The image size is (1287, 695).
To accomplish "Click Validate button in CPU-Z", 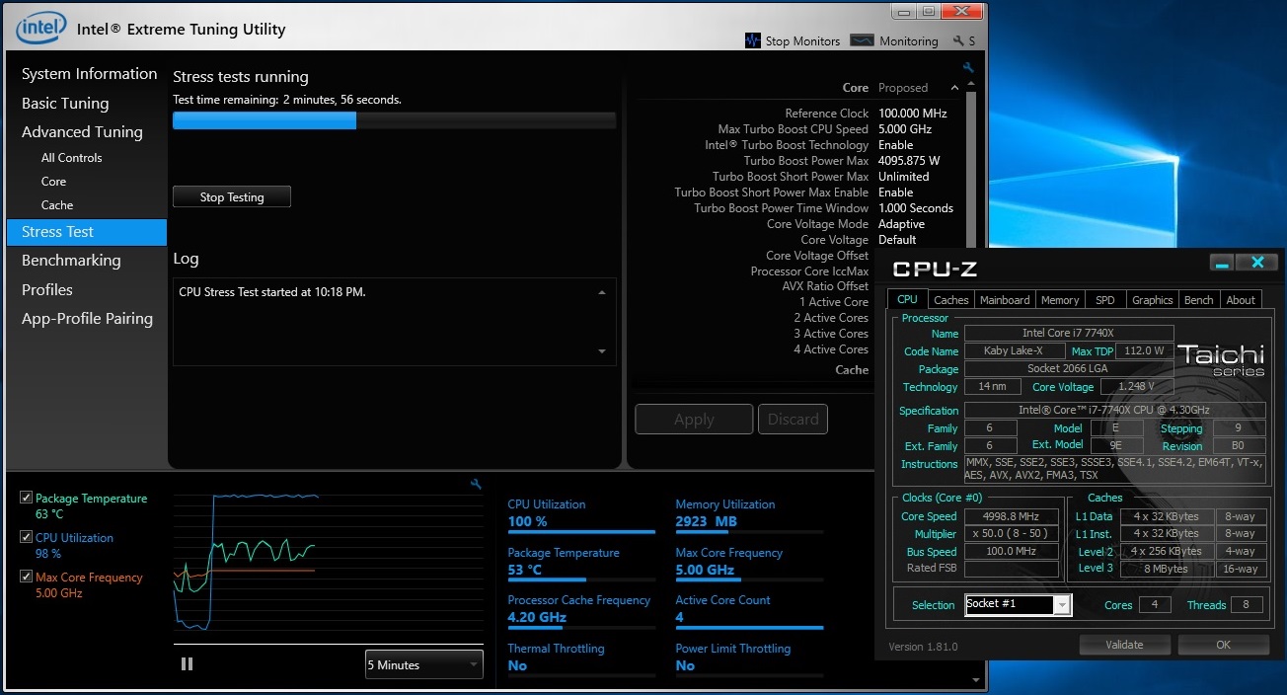I will click(x=1124, y=645).
